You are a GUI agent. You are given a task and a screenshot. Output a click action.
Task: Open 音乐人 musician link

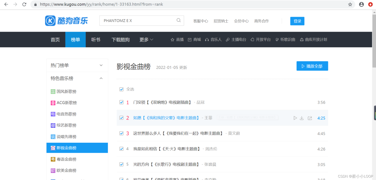(213, 40)
